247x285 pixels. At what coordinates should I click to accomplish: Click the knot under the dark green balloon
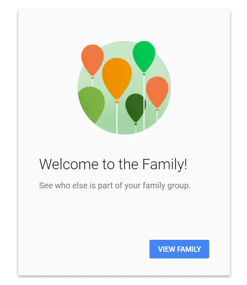136,124
